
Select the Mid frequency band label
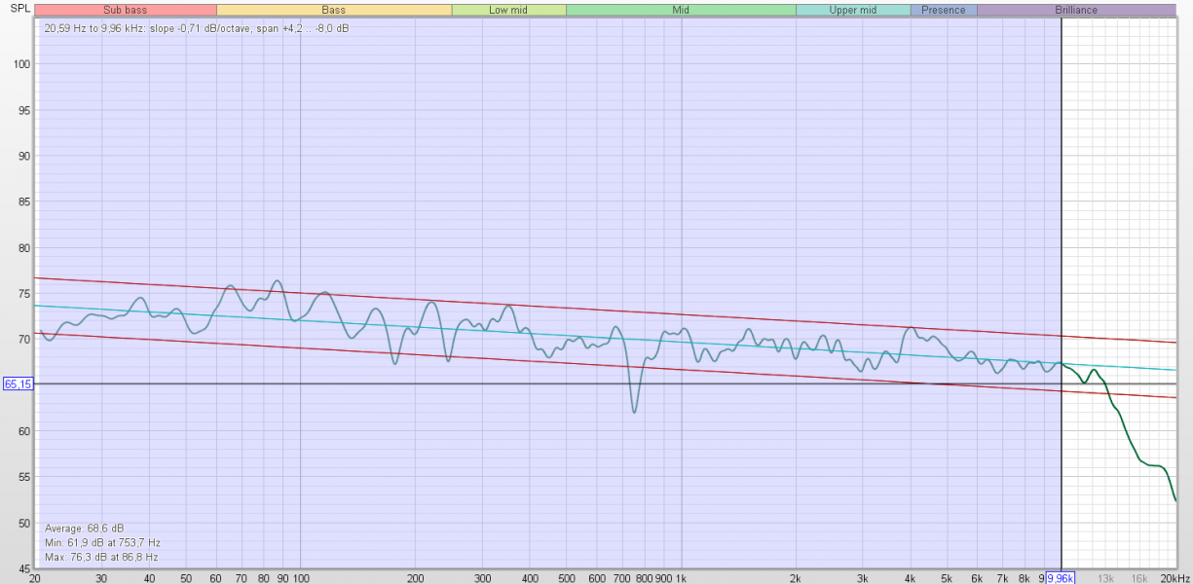[x=681, y=10]
